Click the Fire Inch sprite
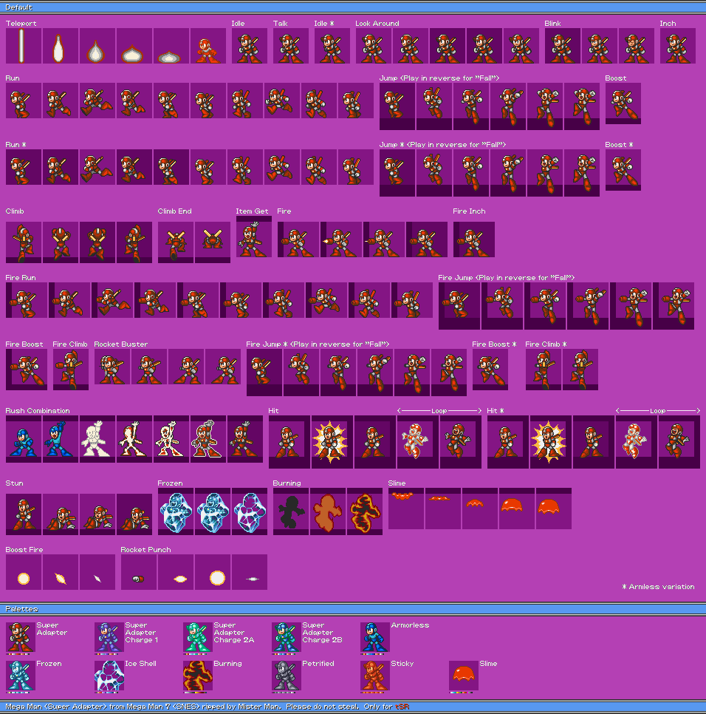The height and width of the screenshot is (714, 706). 474,239
